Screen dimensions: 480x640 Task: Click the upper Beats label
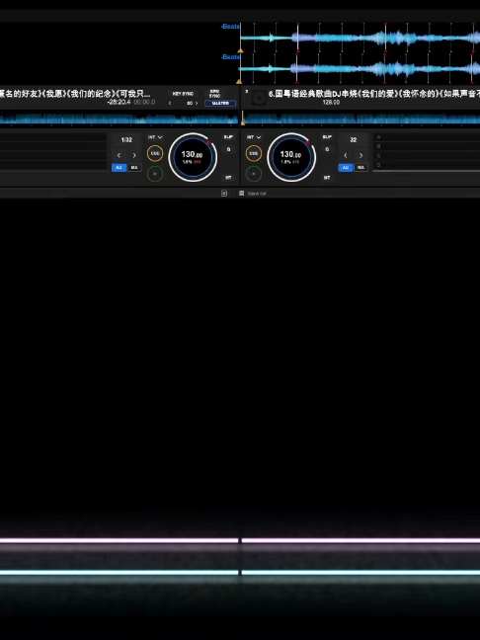point(230,27)
